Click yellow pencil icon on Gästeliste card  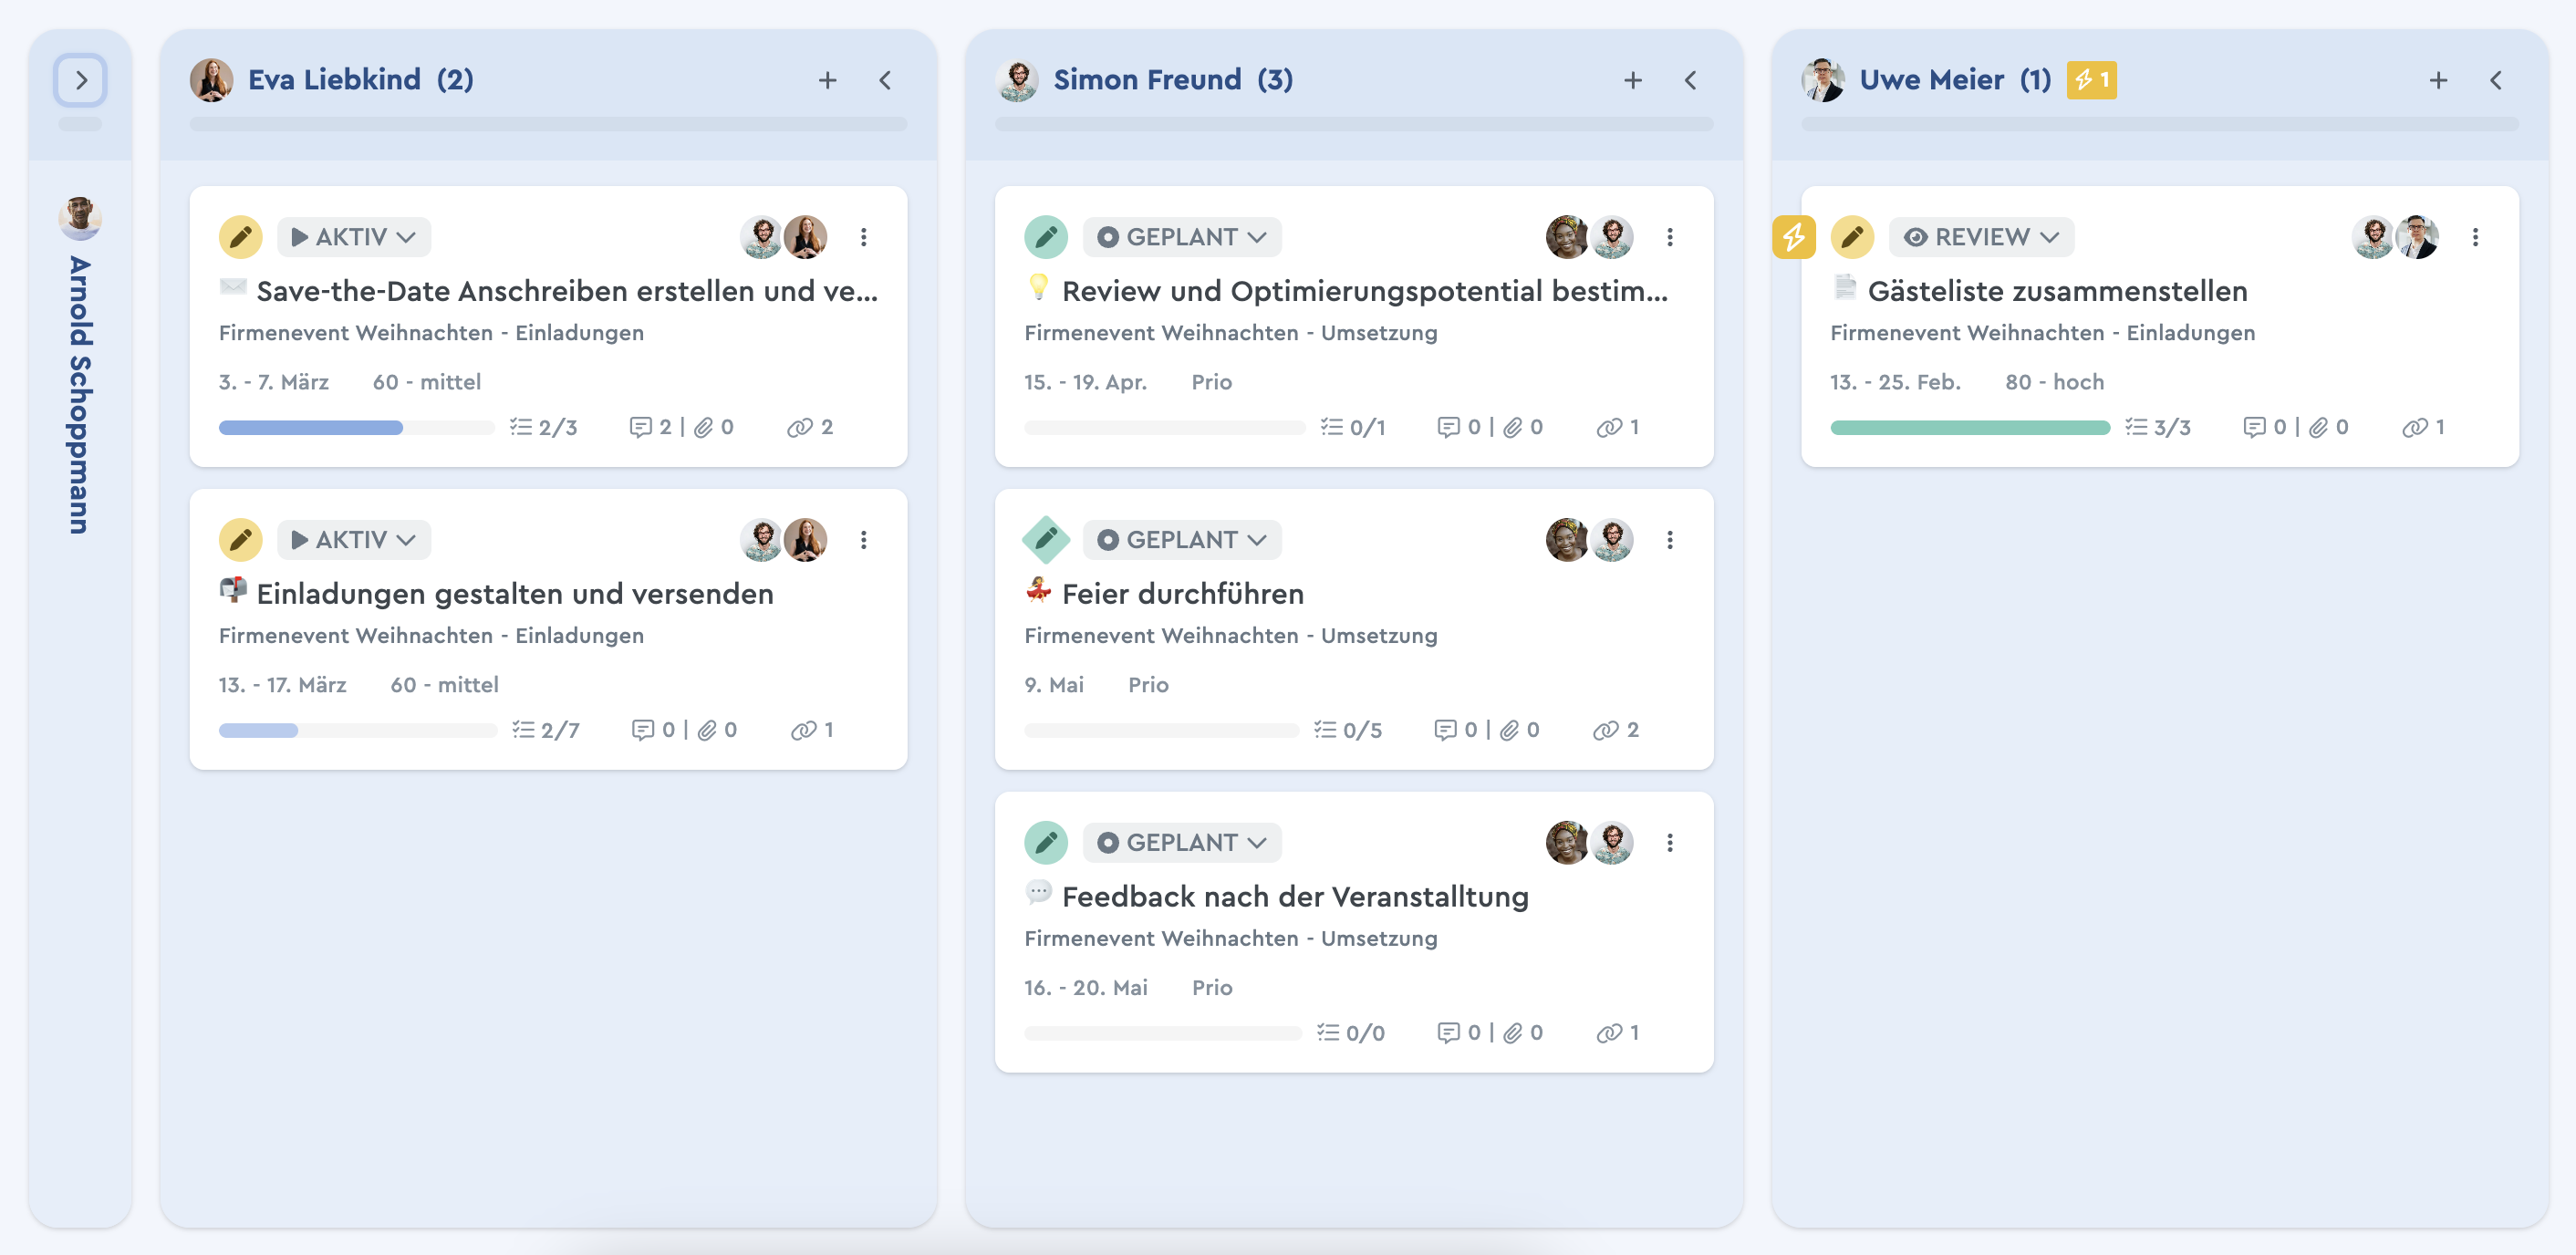pyautogui.click(x=1852, y=237)
